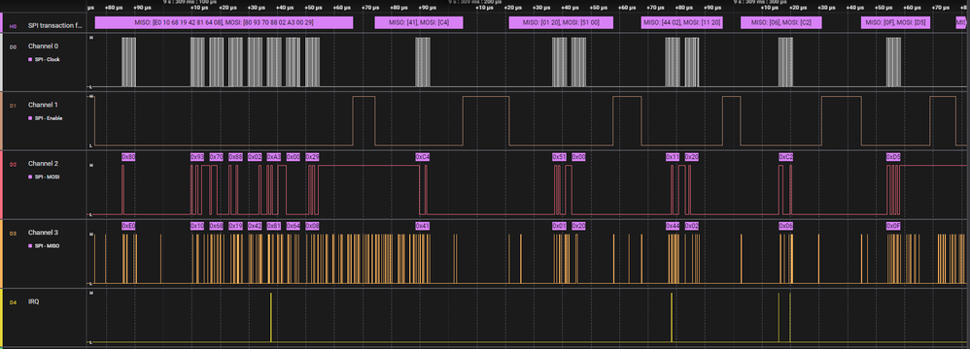Image resolution: width=970 pixels, height=349 pixels.
Task: Click the IRQ pulse below the 0x44 byte
Action: (672, 318)
